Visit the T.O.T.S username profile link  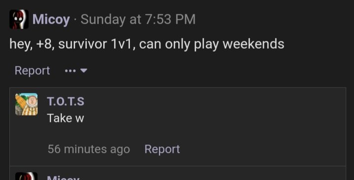pos(66,101)
